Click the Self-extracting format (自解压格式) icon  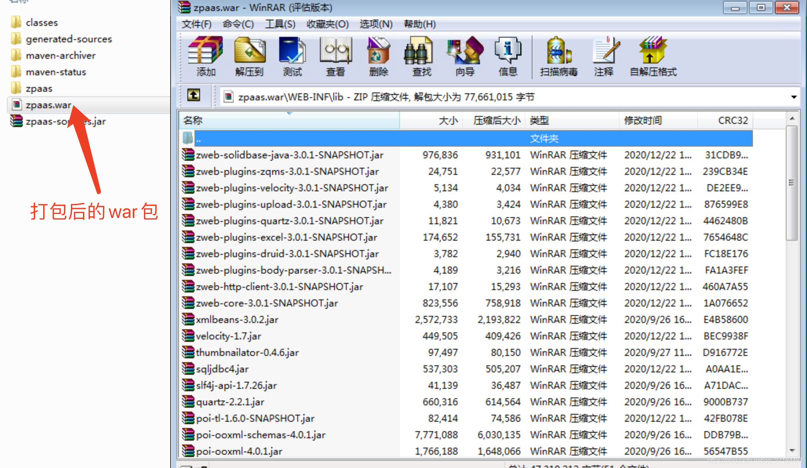[x=653, y=51]
